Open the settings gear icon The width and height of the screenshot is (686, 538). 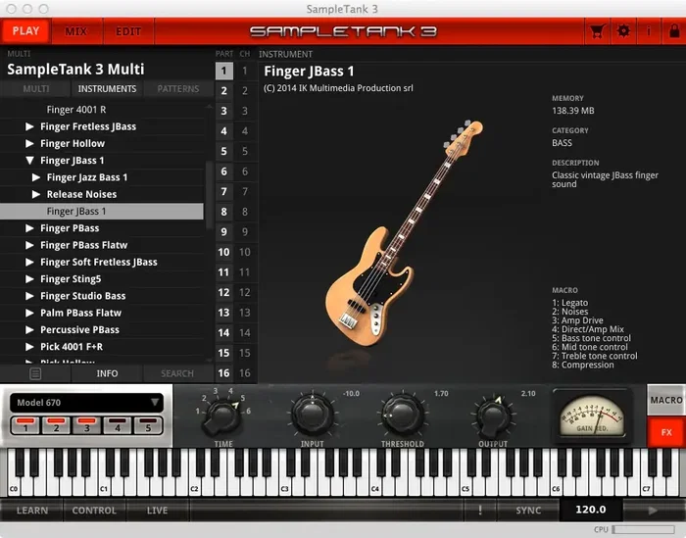click(623, 31)
